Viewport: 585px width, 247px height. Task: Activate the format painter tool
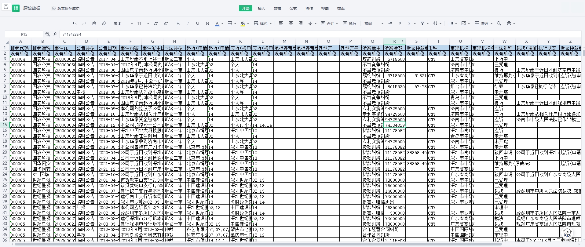pyautogui.click(x=94, y=24)
